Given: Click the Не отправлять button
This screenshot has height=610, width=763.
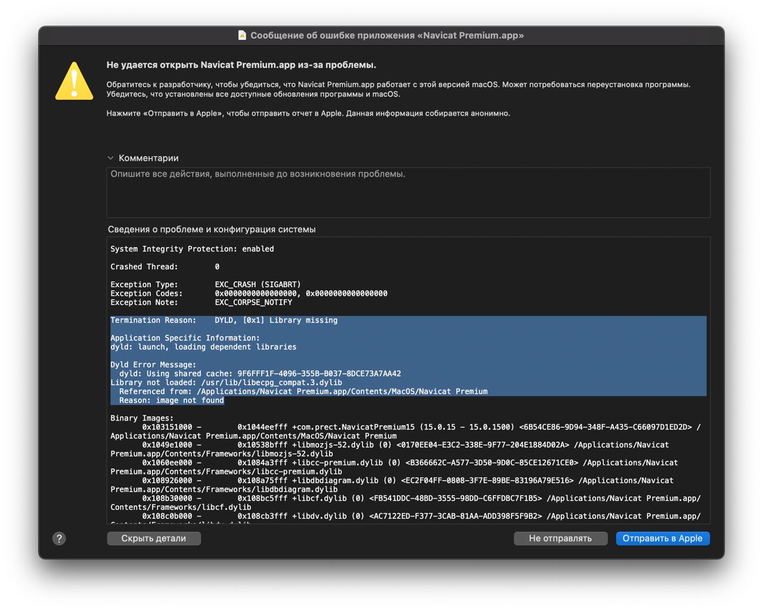Looking at the screenshot, I should (560, 539).
